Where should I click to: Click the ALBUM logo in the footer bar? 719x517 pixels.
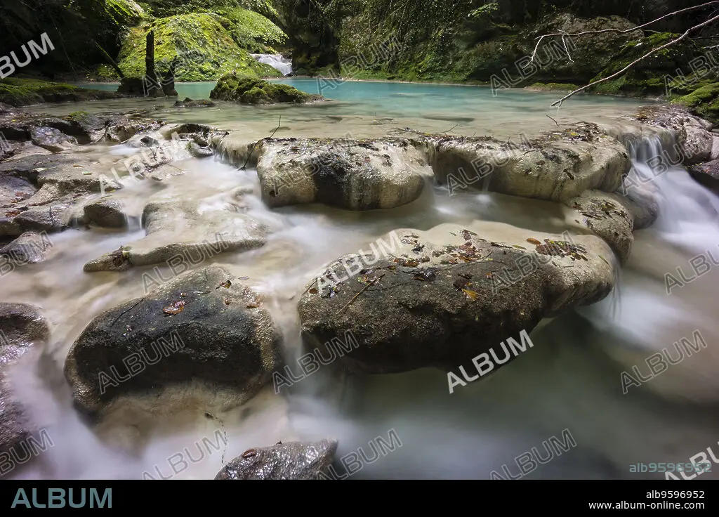point(62,498)
